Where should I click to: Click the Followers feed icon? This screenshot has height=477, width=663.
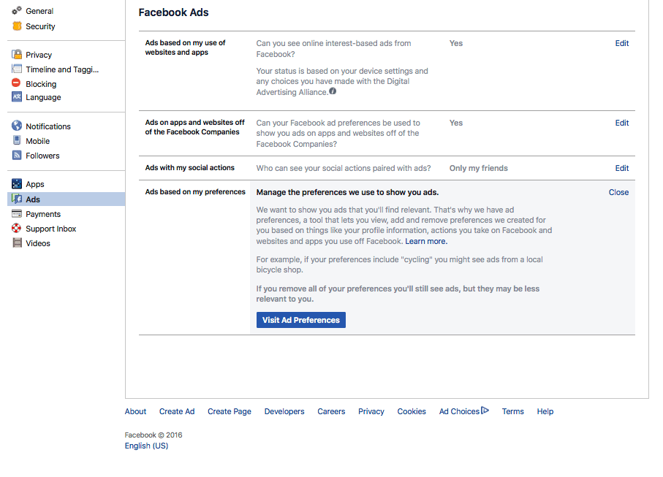click(17, 156)
